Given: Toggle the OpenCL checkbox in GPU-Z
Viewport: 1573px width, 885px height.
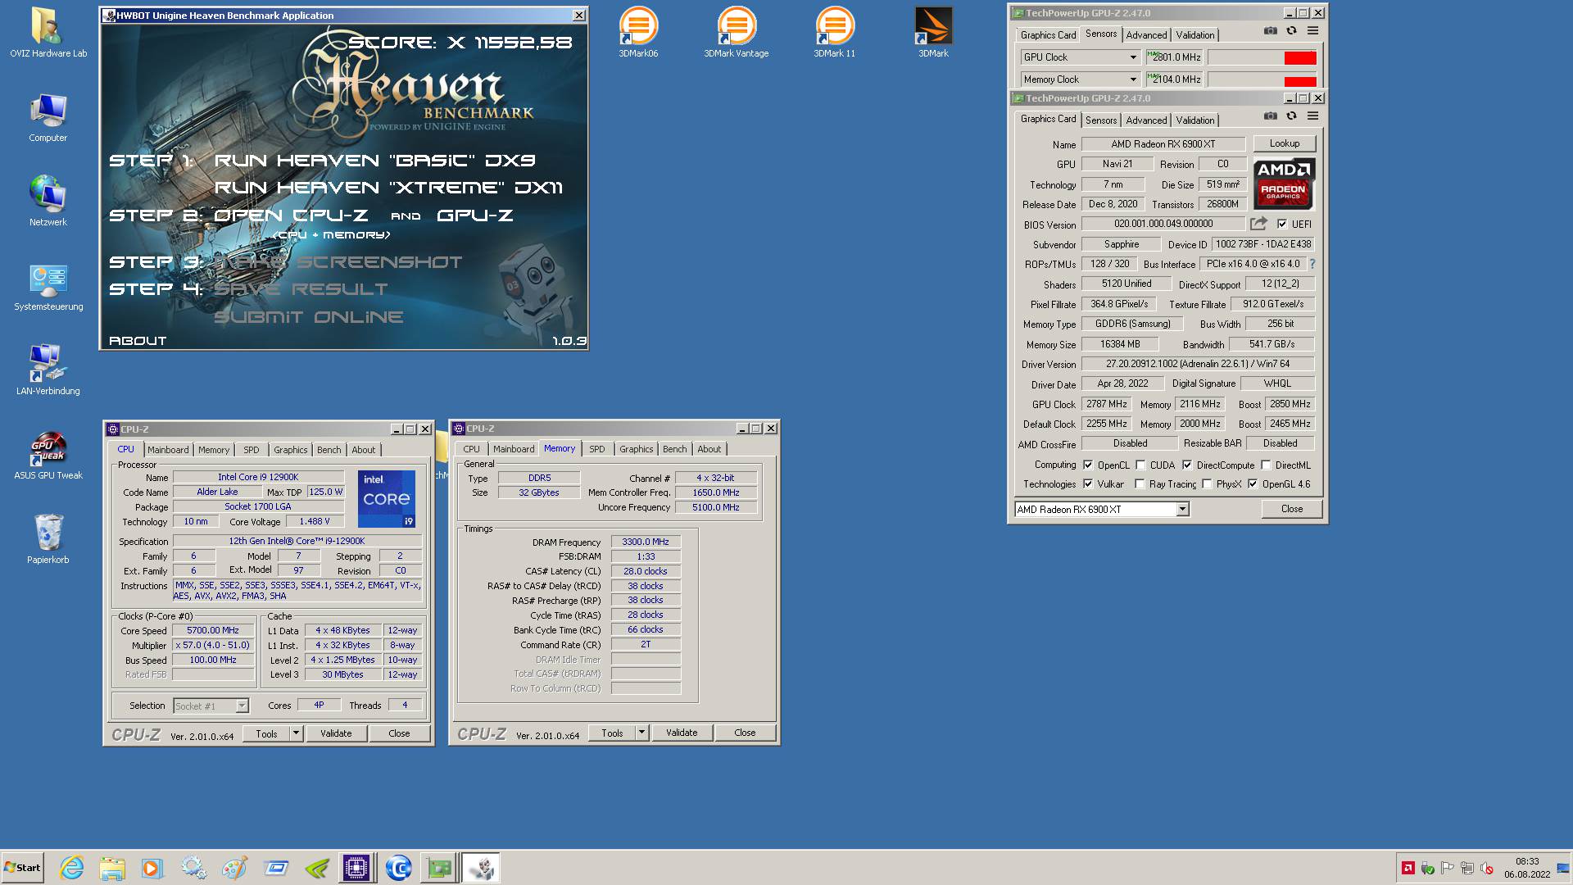Looking at the screenshot, I should 1088,465.
